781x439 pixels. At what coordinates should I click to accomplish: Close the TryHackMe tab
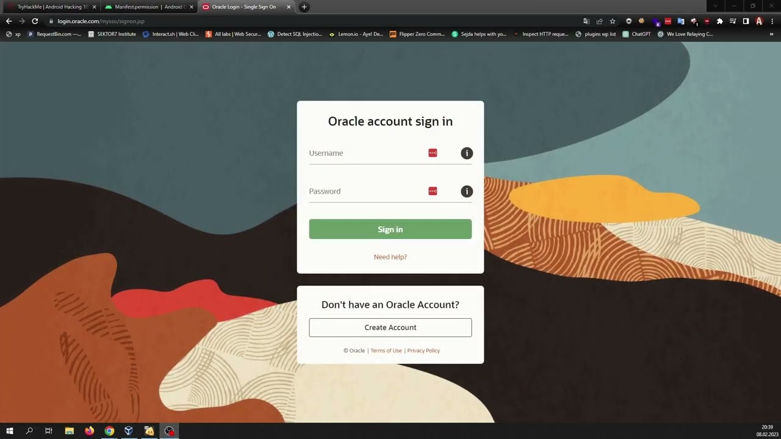(x=94, y=7)
